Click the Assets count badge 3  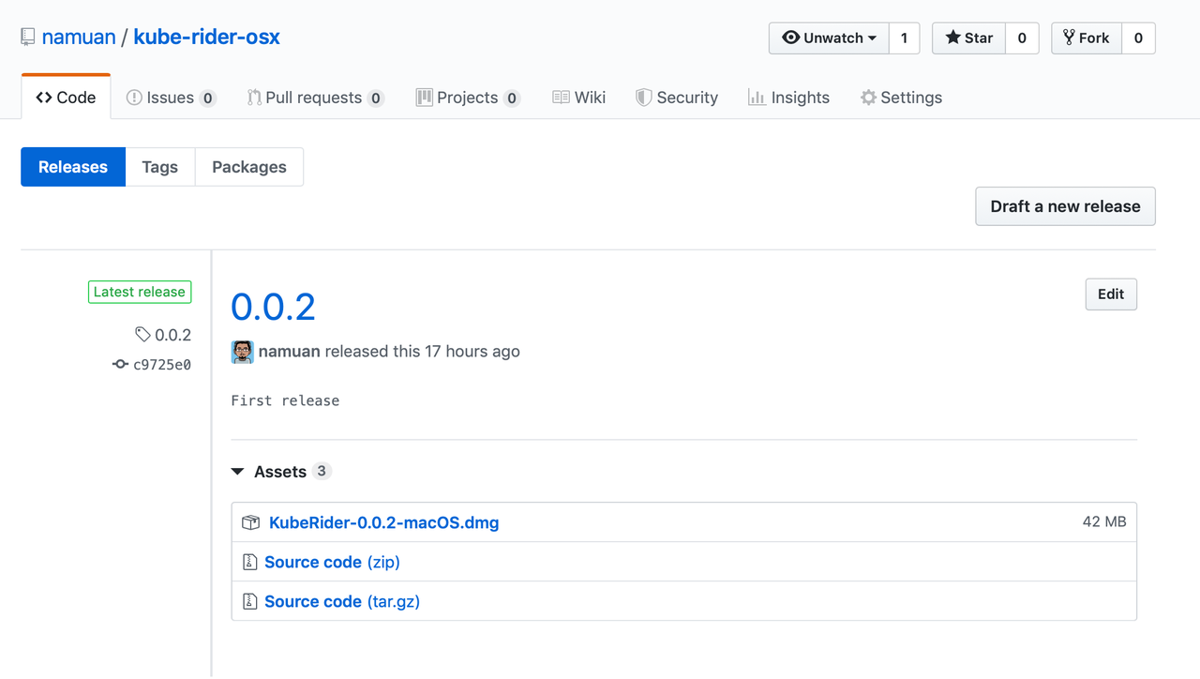(x=322, y=471)
